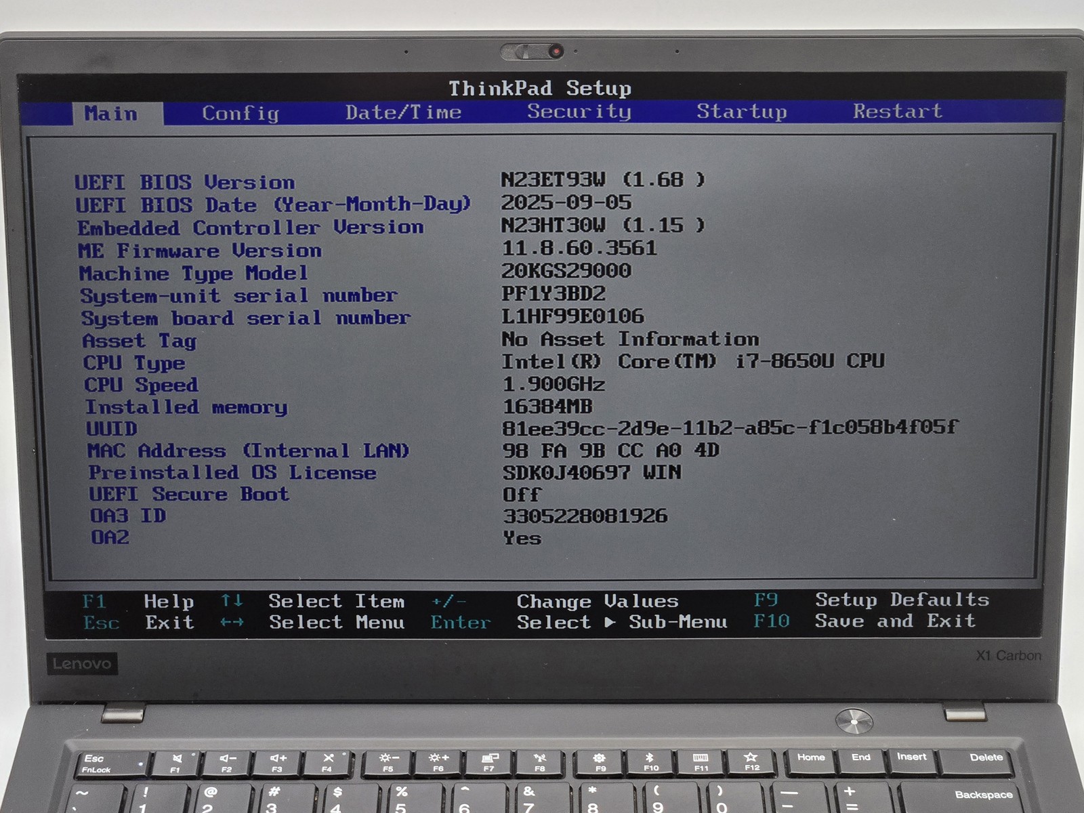Click the F1 key hint
The width and height of the screenshot is (1084, 813).
click(x=94, y=602)
